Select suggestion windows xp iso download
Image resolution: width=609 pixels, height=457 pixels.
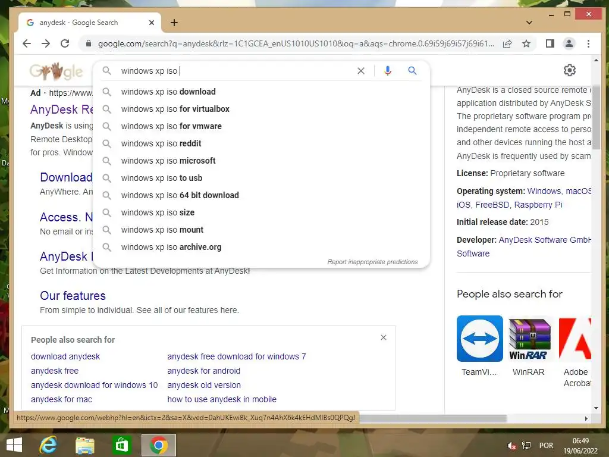262,92
